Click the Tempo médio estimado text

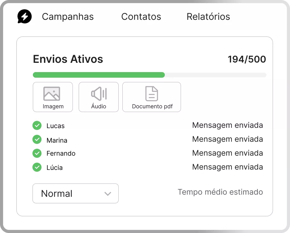tap(220, 192)
